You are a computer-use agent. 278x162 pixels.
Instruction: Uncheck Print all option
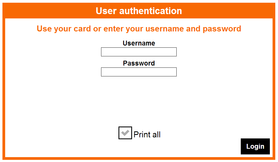[125, 133]
